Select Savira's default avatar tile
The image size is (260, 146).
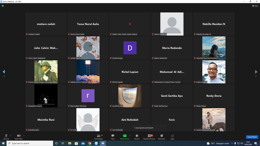tap(172, 24)
